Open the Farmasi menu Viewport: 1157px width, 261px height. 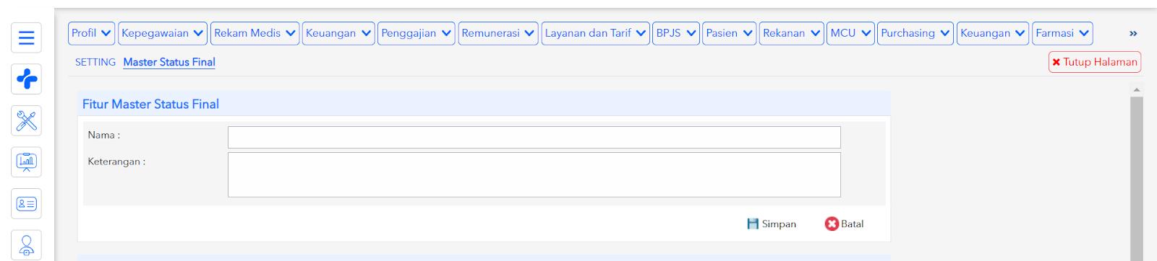(1062, 33)
